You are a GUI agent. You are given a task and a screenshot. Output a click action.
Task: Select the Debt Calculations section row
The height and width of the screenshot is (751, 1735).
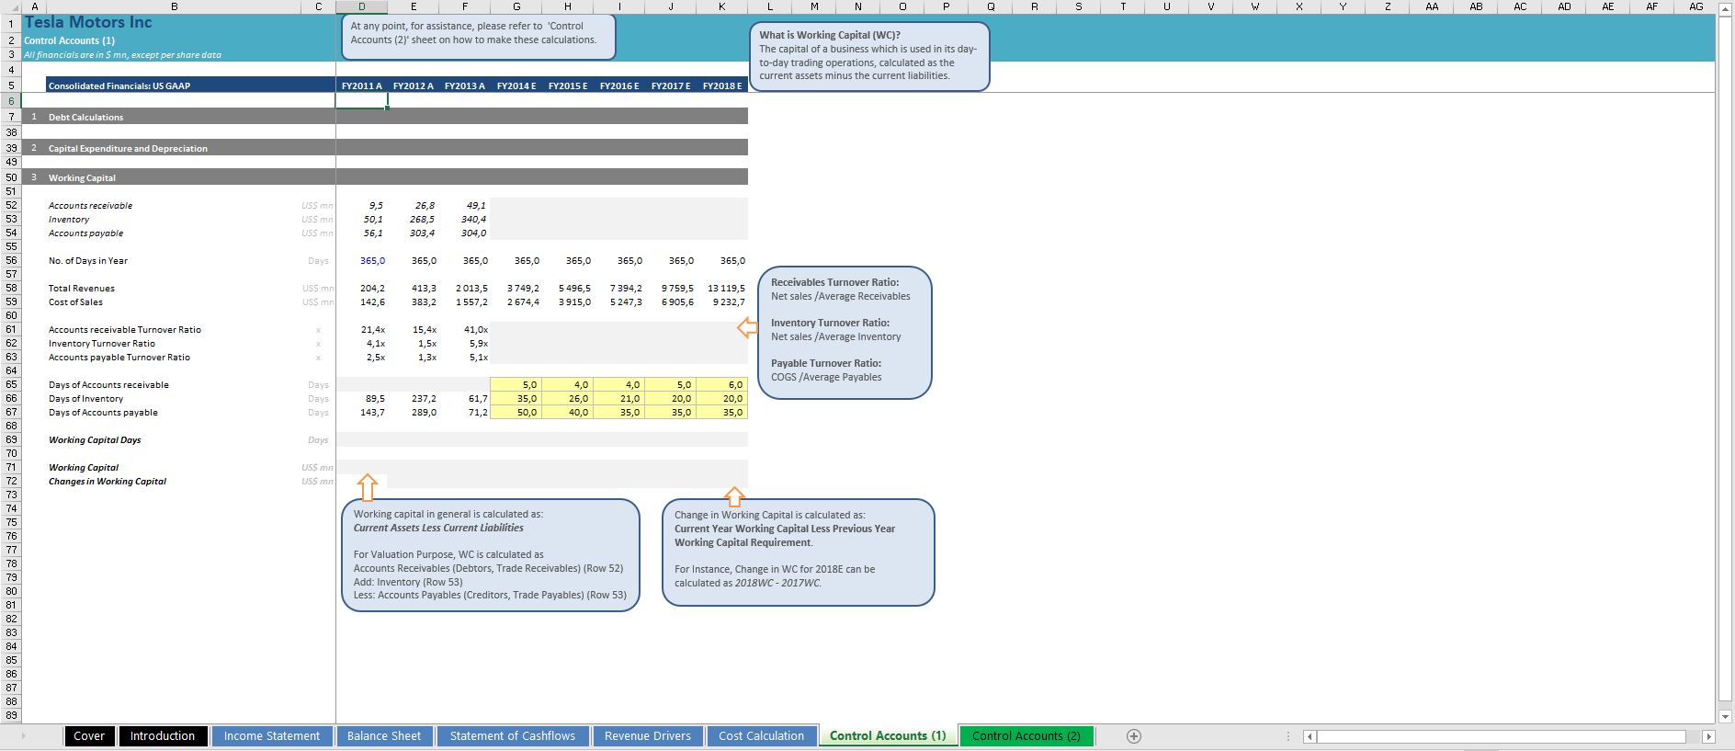point(386,117)
